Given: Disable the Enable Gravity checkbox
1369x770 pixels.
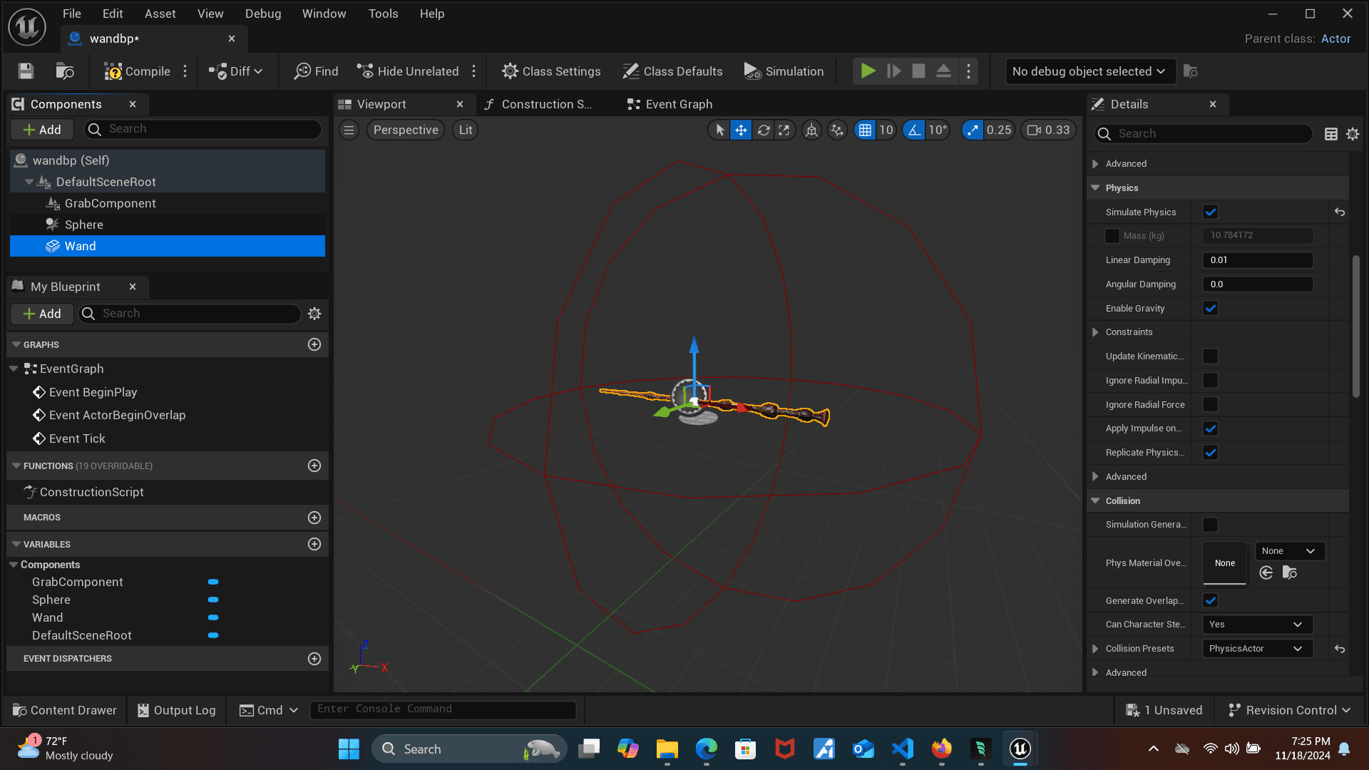Looking at the screenshot, I should pyautogui.click(x=1211, y=308).
